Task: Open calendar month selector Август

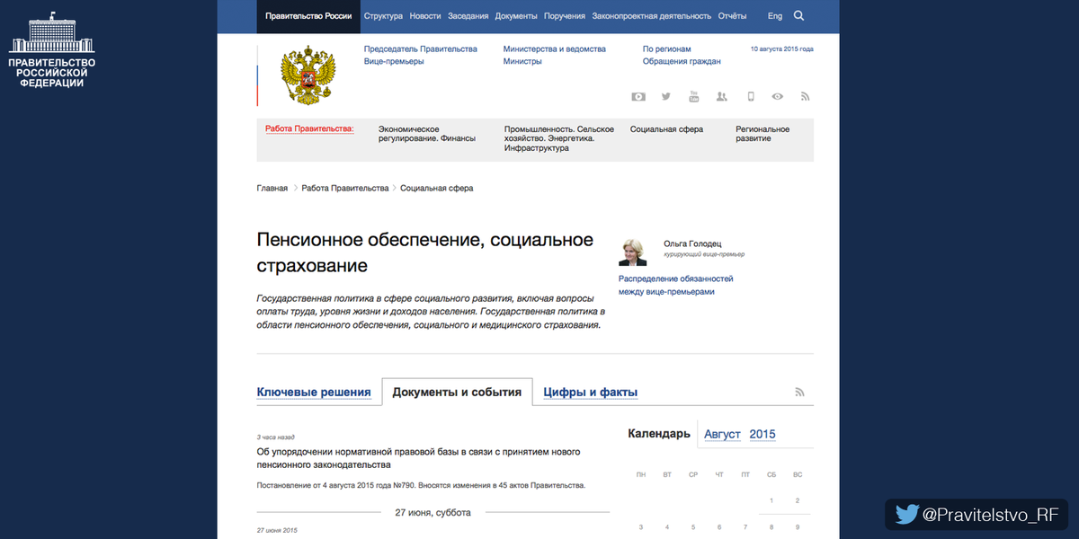Action: 722,434
